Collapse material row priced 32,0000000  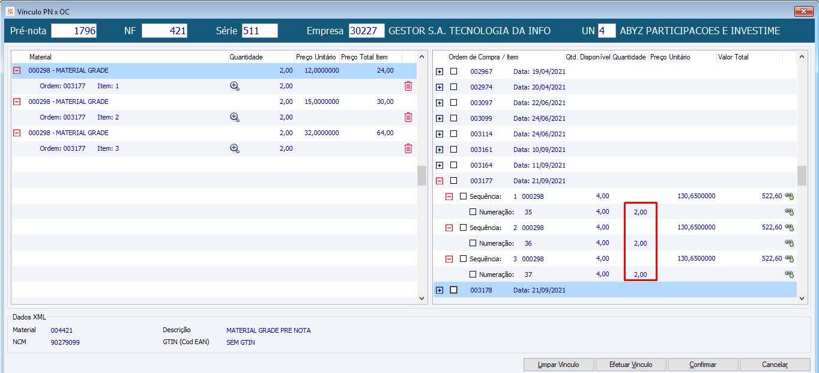click(17, 133)
